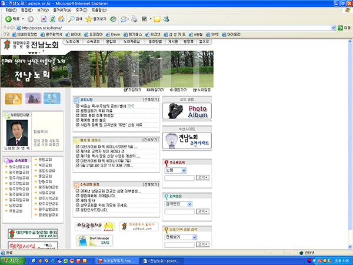
Task: Click the Windows 시작 start button
Action: click(12, 260)
